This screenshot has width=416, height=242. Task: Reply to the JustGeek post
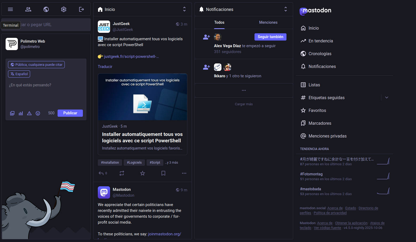coord(101,173)
